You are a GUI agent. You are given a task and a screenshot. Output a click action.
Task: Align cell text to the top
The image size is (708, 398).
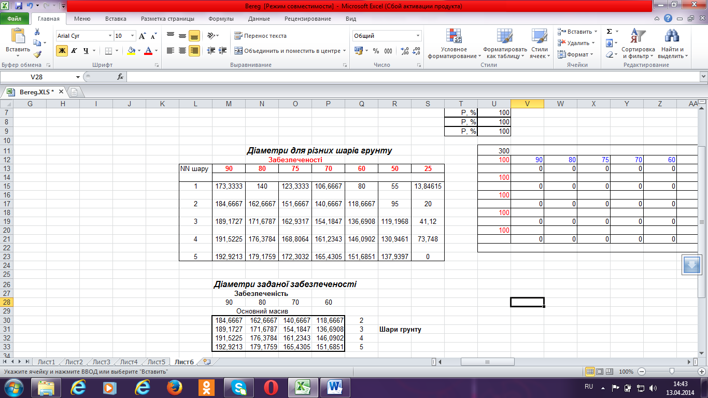(x=171, y=36)
